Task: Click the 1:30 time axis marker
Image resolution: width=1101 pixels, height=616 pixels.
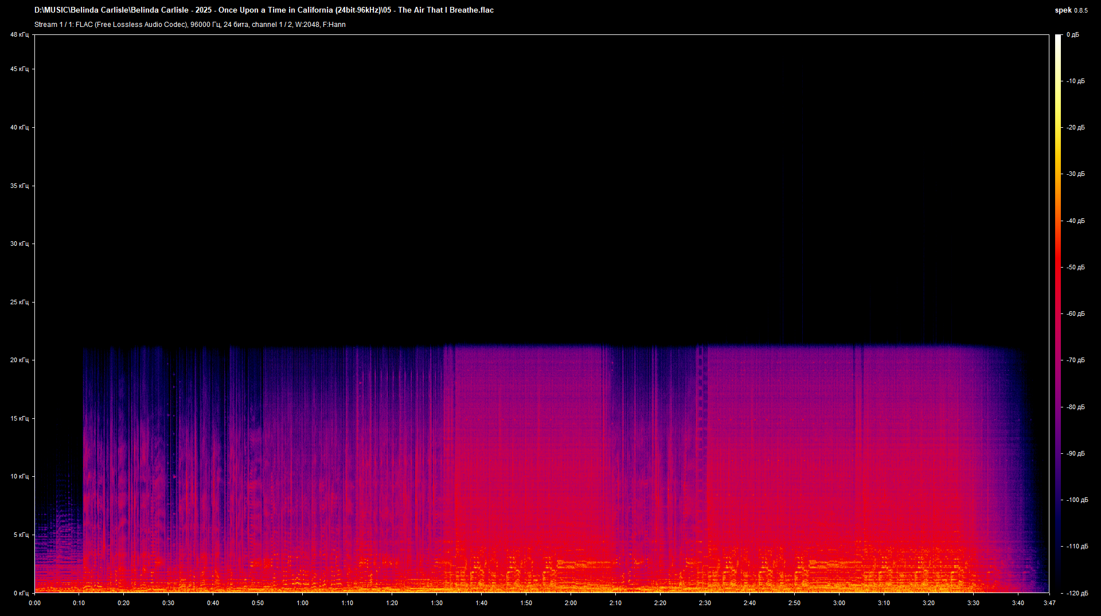Action: 436,603
